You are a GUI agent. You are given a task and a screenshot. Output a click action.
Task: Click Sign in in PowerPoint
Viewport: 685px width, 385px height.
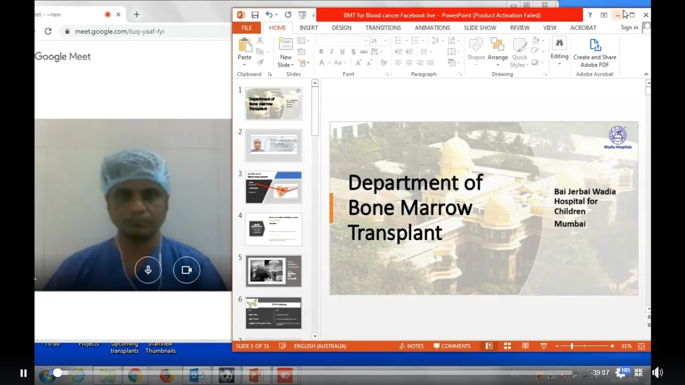[x=629, y=28]
